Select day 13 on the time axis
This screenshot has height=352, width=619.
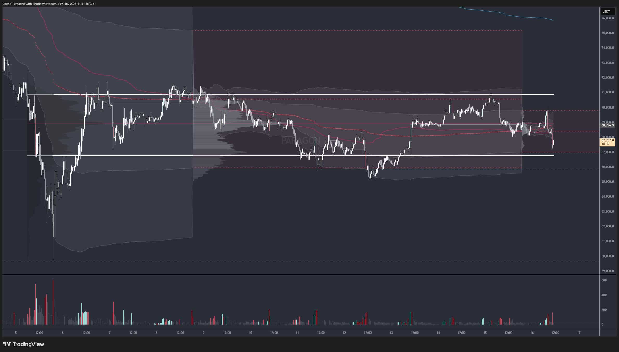(391, 333)
